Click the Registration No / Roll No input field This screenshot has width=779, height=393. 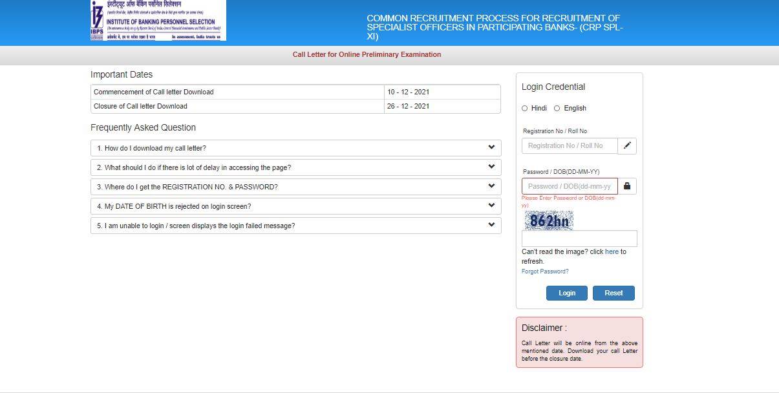pos(570,145)
